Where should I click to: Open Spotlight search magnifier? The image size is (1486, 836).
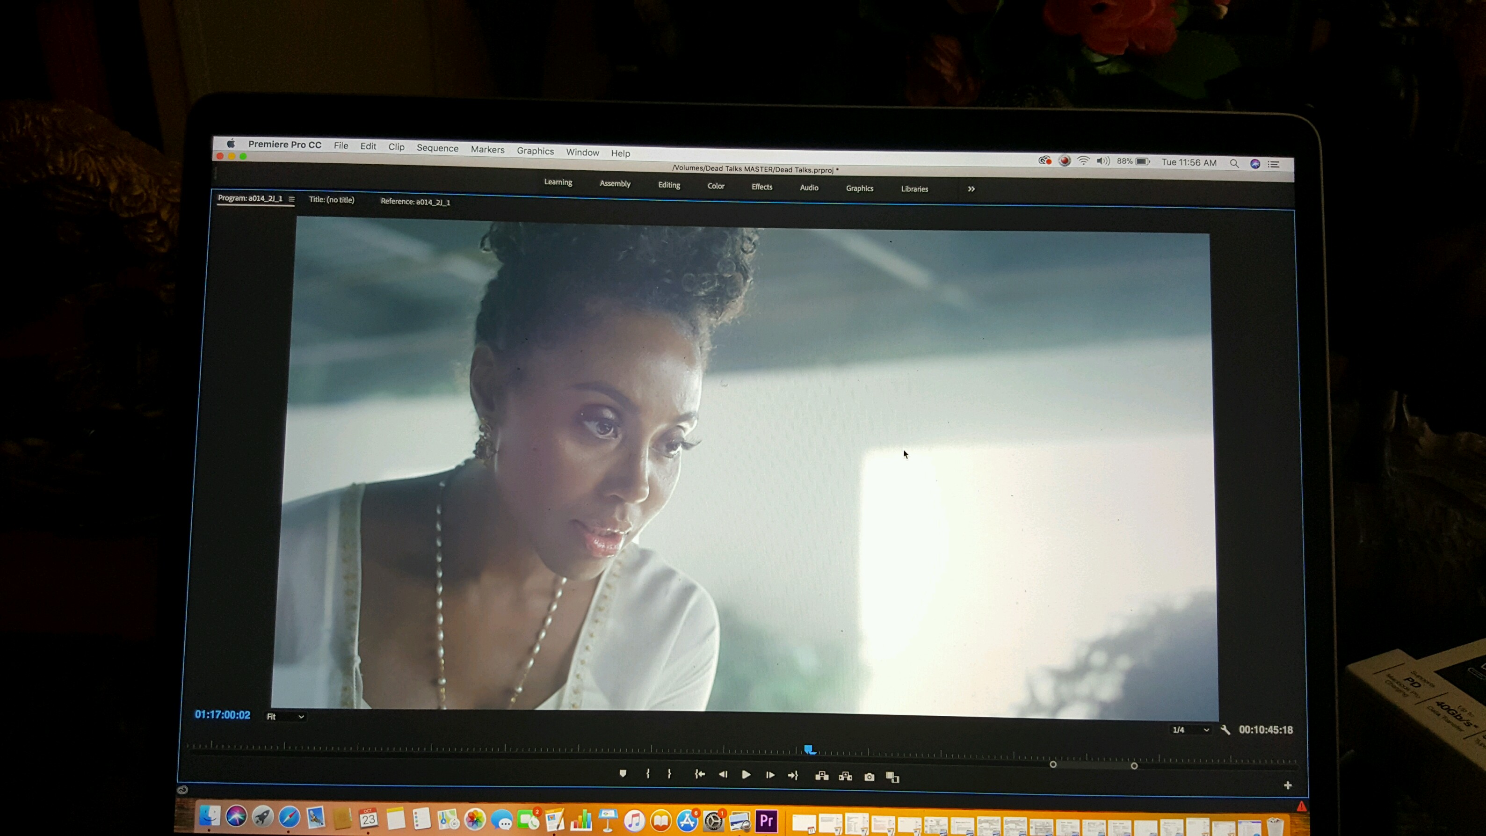pos(1234,164)
